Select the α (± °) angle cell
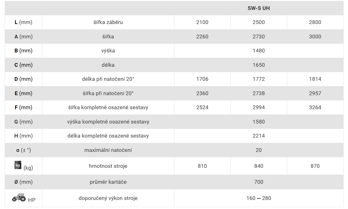The width and height of the screenshot is (348, 209). [23, 150]
